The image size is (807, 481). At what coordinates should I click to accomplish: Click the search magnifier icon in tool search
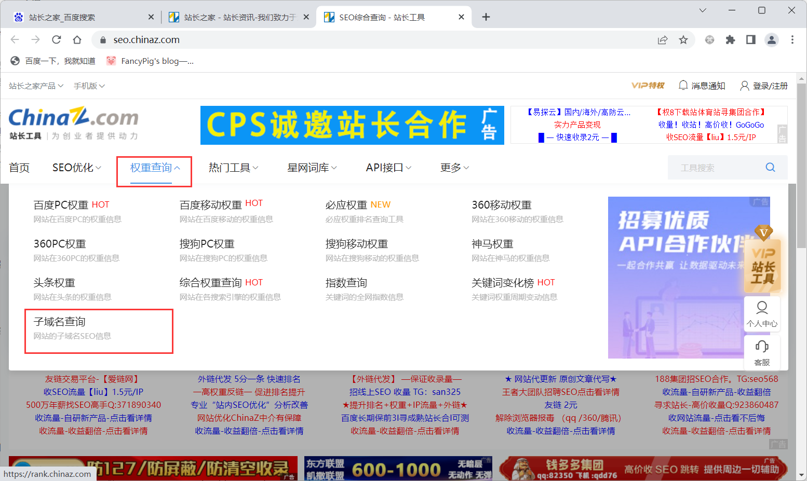point(770,167)
